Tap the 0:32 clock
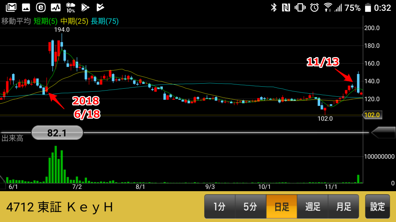This screenshot has height=222, width=396. click(382, 8)
